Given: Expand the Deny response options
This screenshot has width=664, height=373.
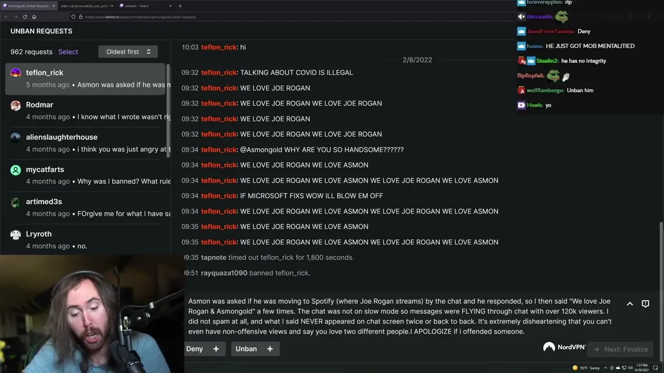Looking at the screenshot, I should (x=216, y=349).
